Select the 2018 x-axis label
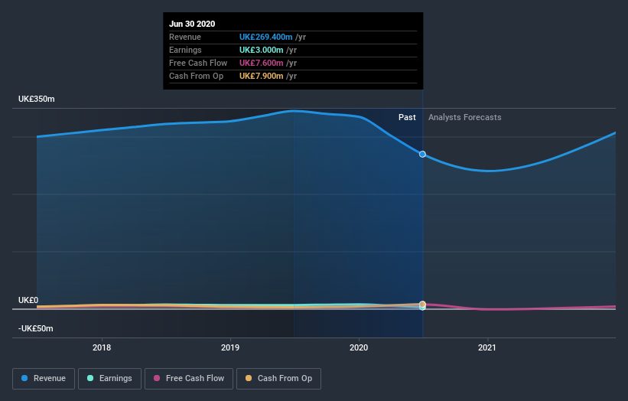The height and width of the screenshot is (401, 628). 102,347
